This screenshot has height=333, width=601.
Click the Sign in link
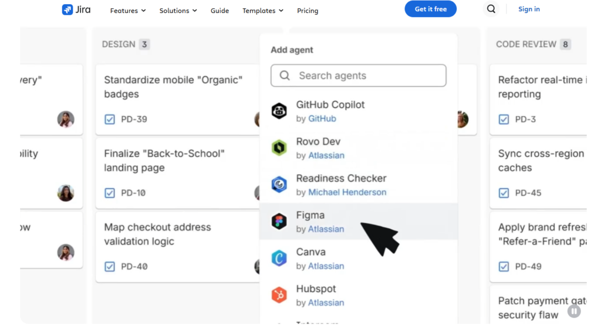[529, 9]
